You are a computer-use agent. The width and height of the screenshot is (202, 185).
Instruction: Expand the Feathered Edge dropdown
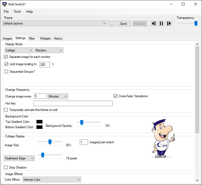click(19, 158)
